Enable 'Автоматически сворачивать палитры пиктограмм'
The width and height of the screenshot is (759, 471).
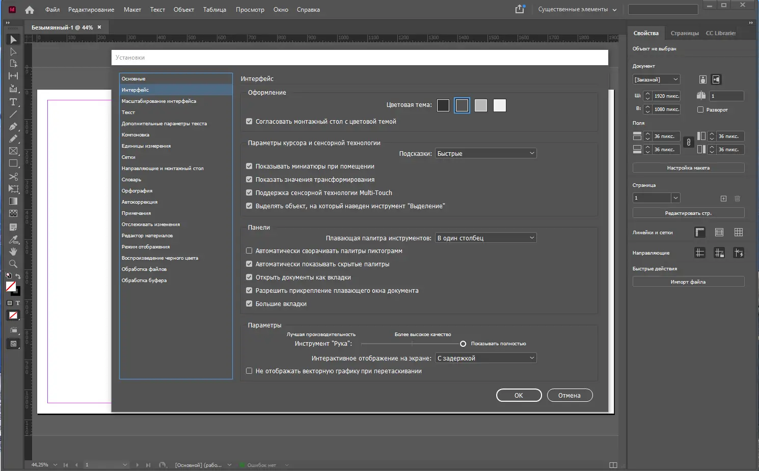point(249,251)
